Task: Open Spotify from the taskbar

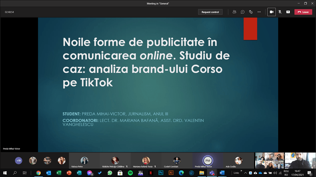Action: pyautogui.click(x=130, y=173)
